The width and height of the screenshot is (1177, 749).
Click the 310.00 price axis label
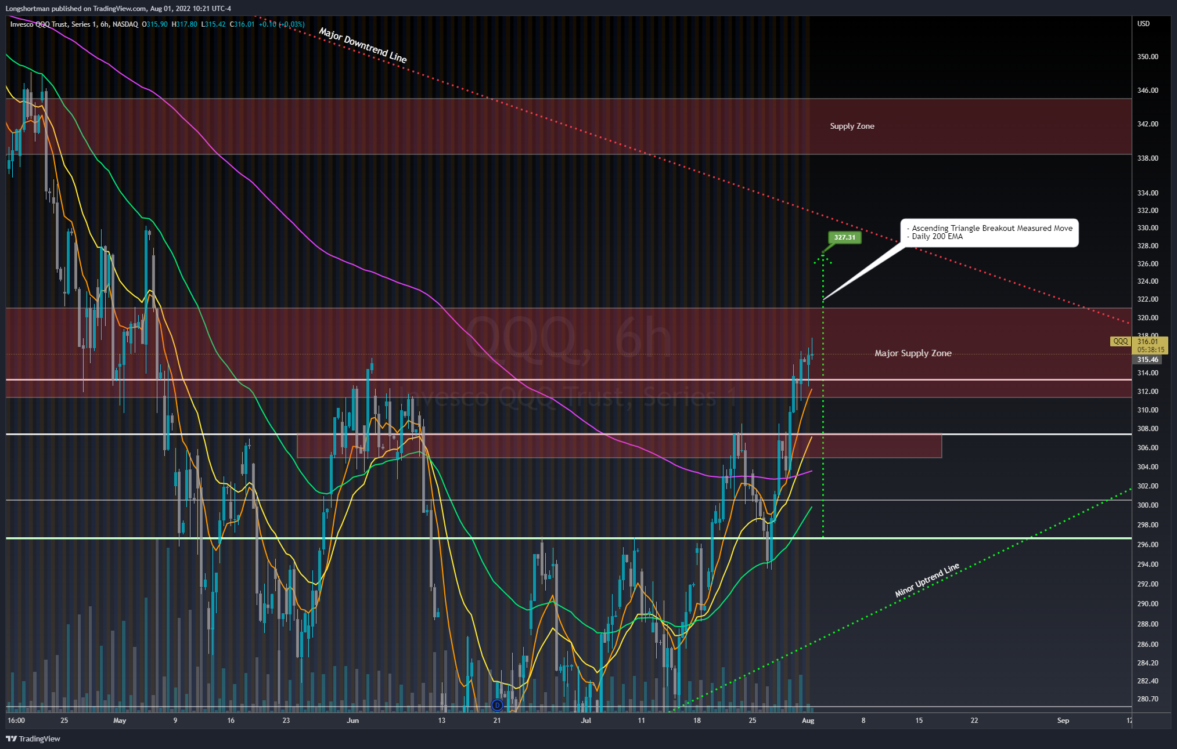[x=1147, y=410]
